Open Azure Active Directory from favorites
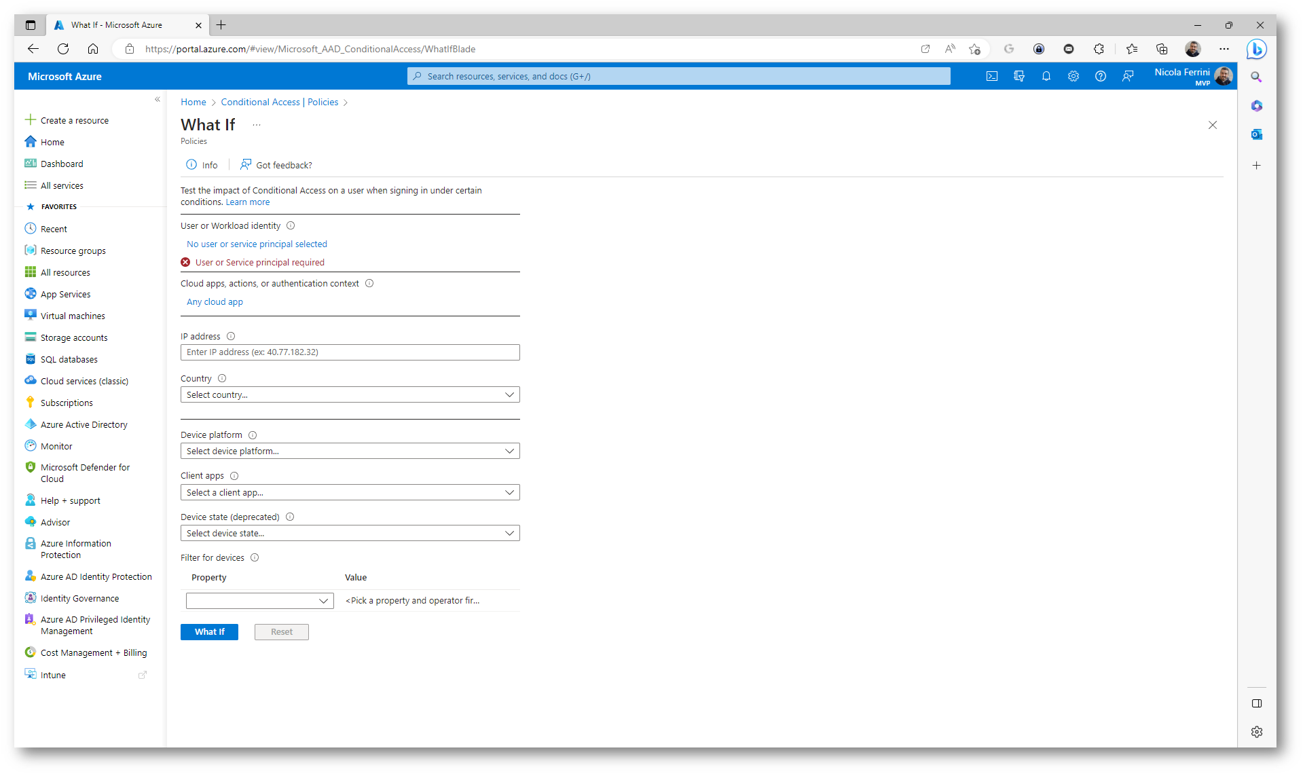This screenshot has height=776, width=1305. click(76, 424)
